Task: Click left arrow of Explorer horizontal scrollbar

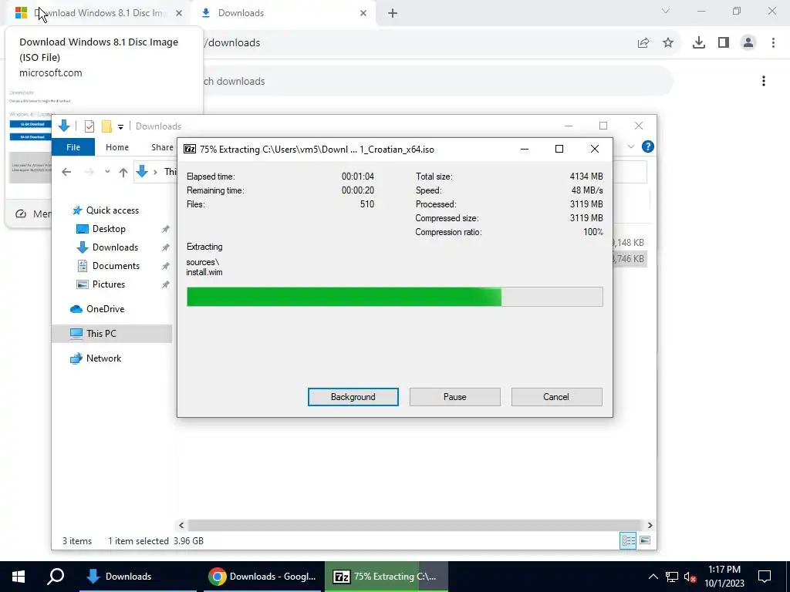Action: pos(181,525)
